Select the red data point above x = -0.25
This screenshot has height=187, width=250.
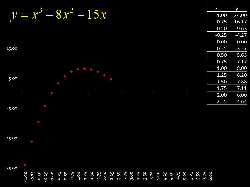[45, 106]
